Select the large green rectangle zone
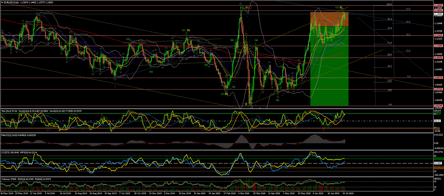 tap(329, 71)
